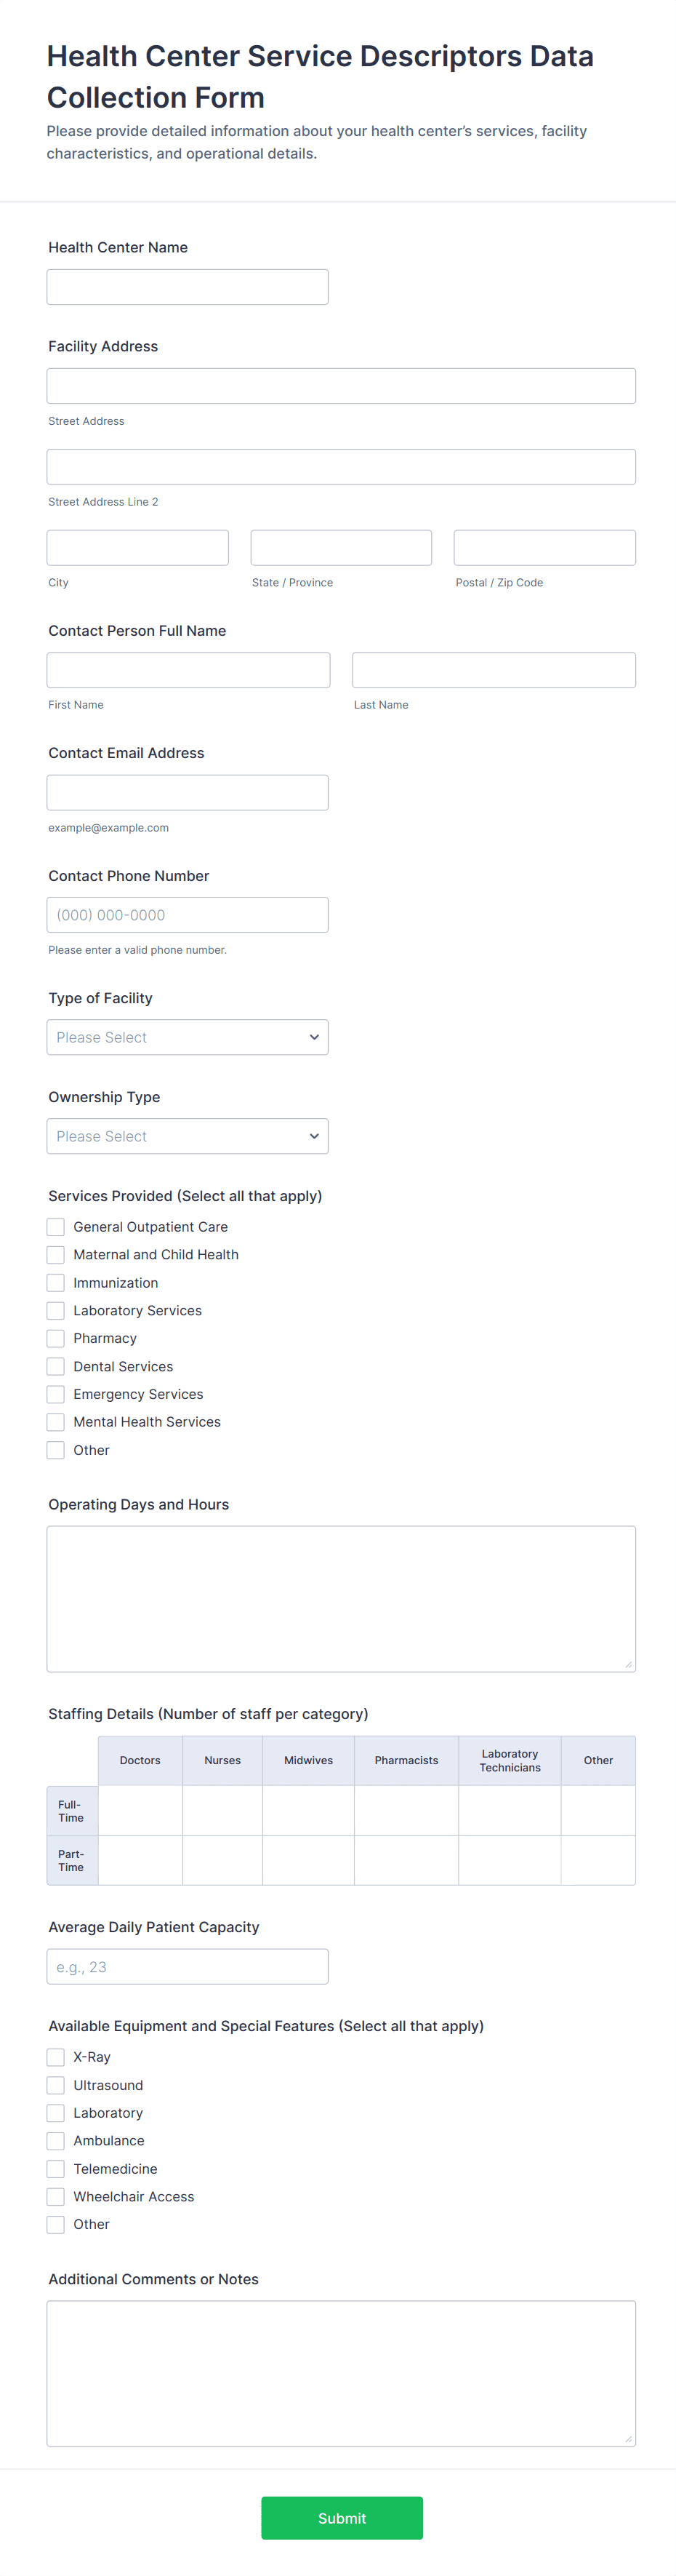This screenshot has width=676, height=2576.
Task: Mark Wheelchair Access checkbox
Action: click(56, 2196)
